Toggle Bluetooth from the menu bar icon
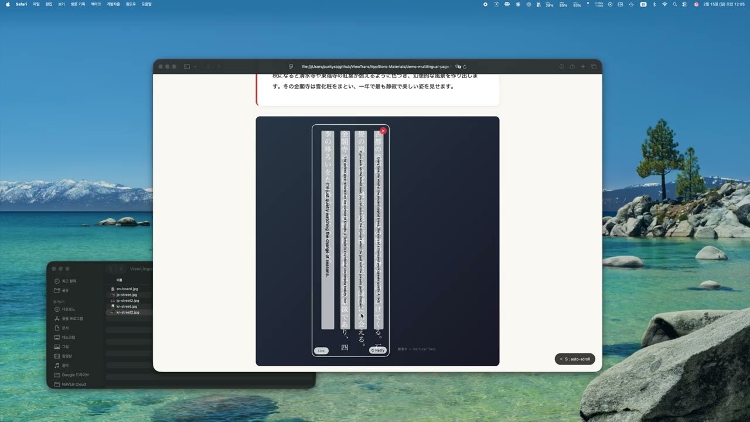Viewport: 750px width, 422px height. pos(654,4)
